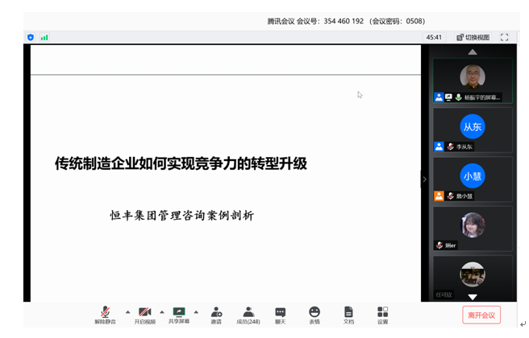Click blue host icon on 杨振宇's tile
The width and height of the screenshot is (529, 338).
point(439,97)
